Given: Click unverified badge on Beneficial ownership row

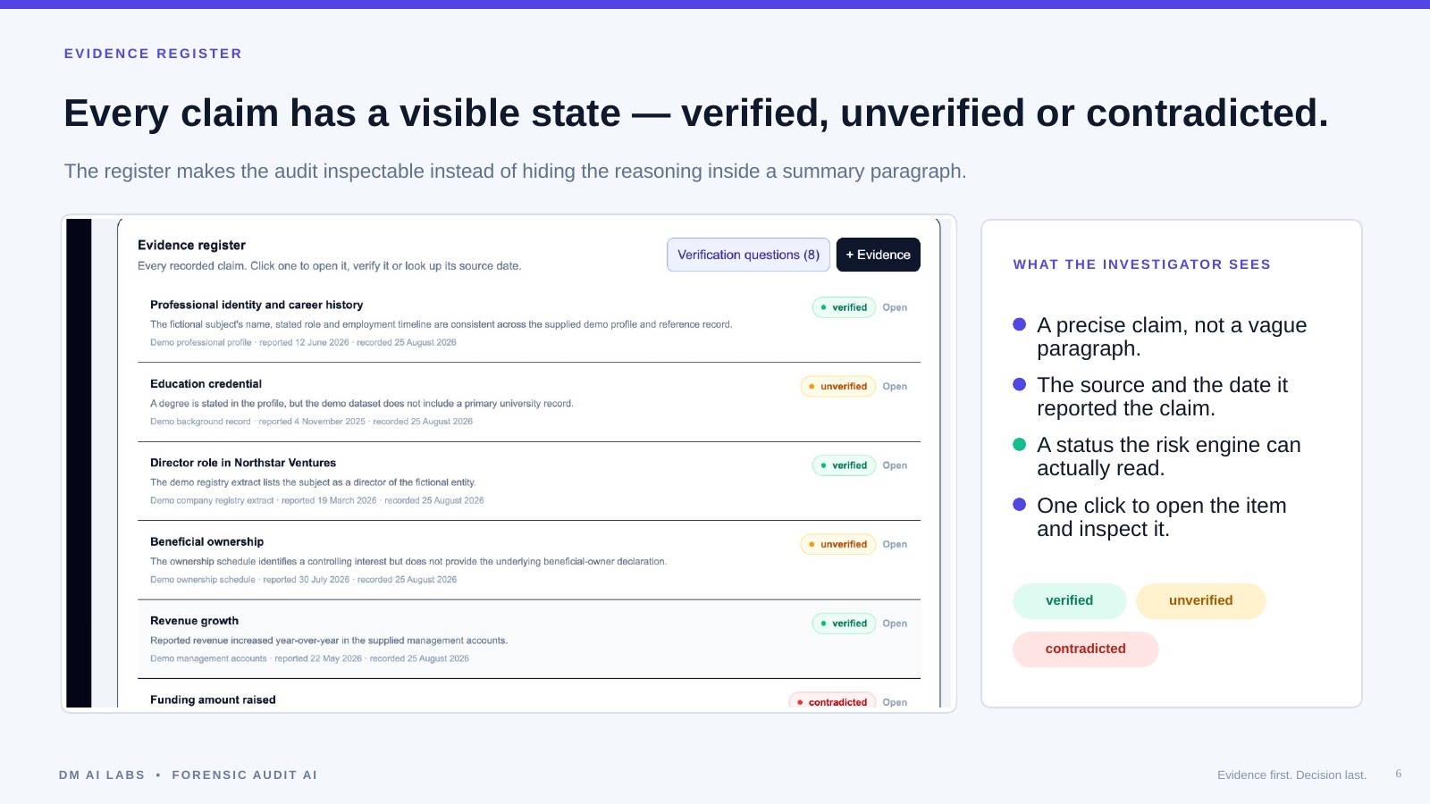Looking at the screenshot, I should pos(838,544).
